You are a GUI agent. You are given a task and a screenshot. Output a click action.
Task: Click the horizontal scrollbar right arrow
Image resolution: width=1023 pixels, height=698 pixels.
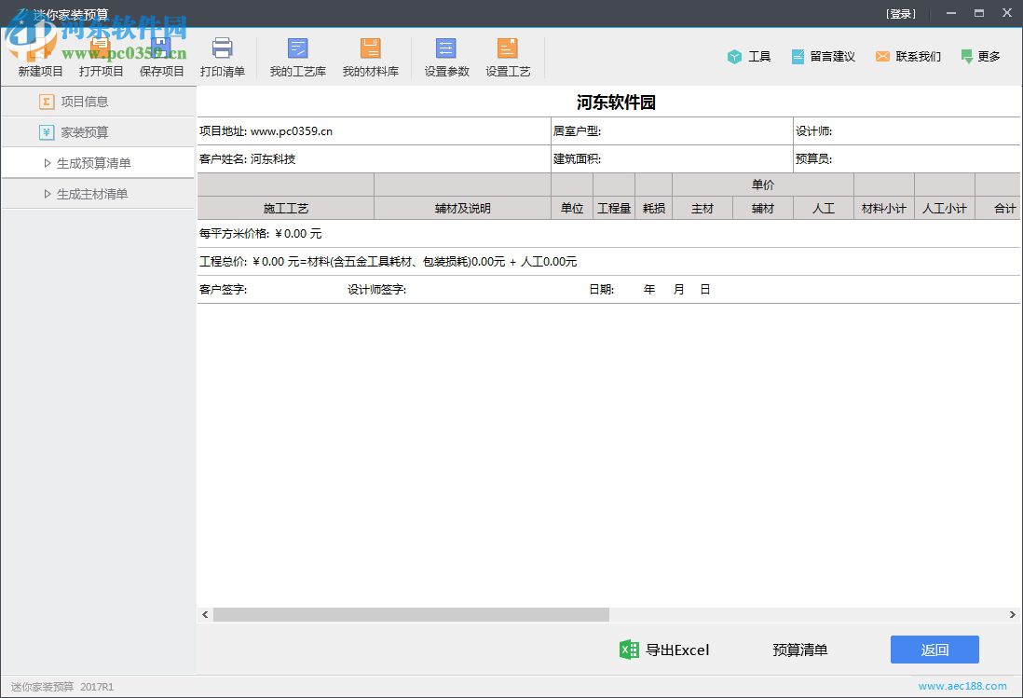point(1014,615)
